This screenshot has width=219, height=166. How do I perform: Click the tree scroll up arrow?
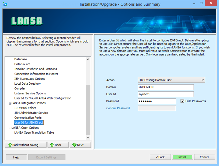point(88,59)
